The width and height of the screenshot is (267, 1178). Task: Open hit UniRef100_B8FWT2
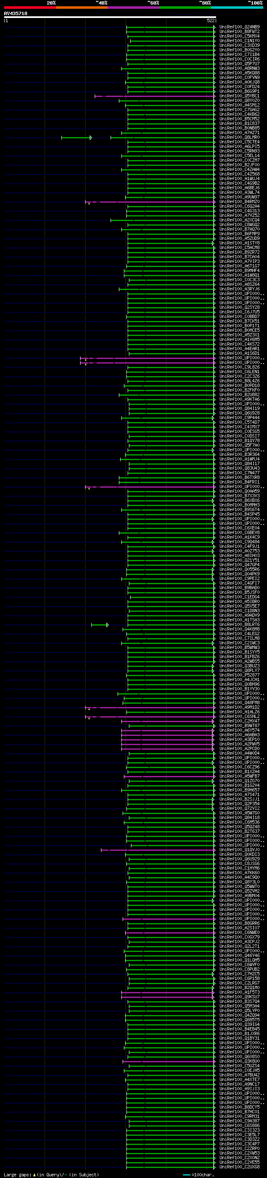(239, 32)
